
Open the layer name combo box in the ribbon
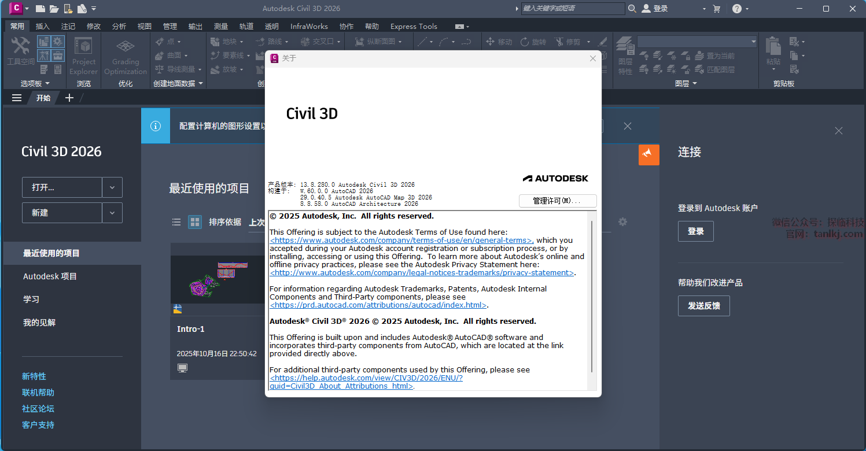pyautogui.click(x=697, y=42)
